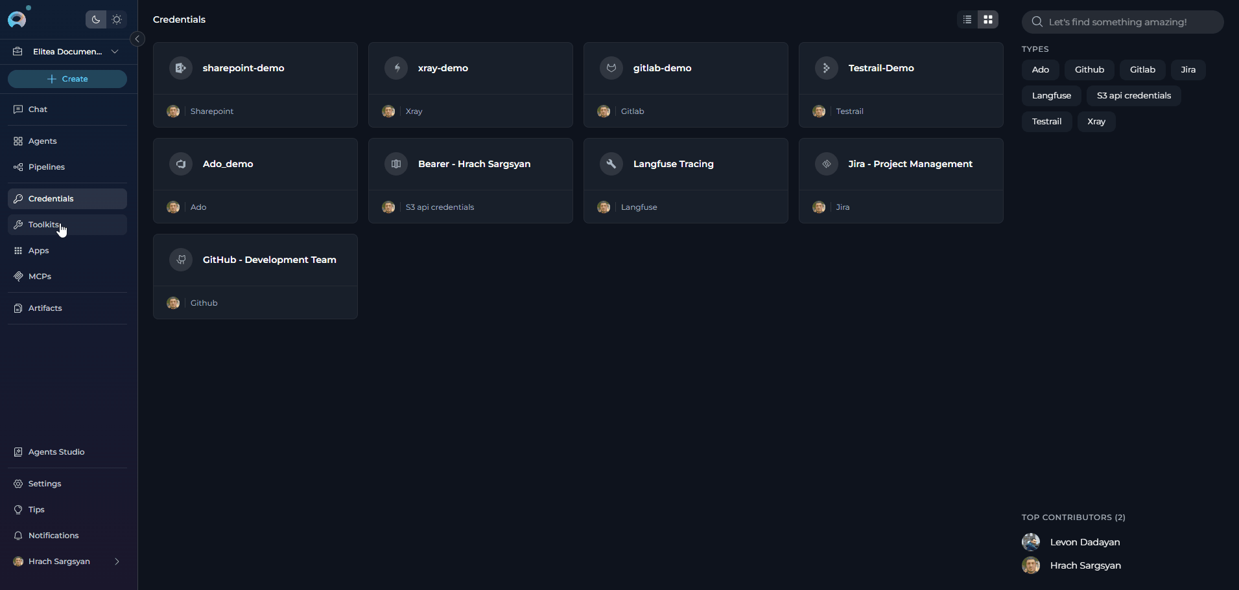The height and width of the screenshot is (590, 1239).
Task: Open Jira - Project Management credential title
Action: tap(910, 164)
